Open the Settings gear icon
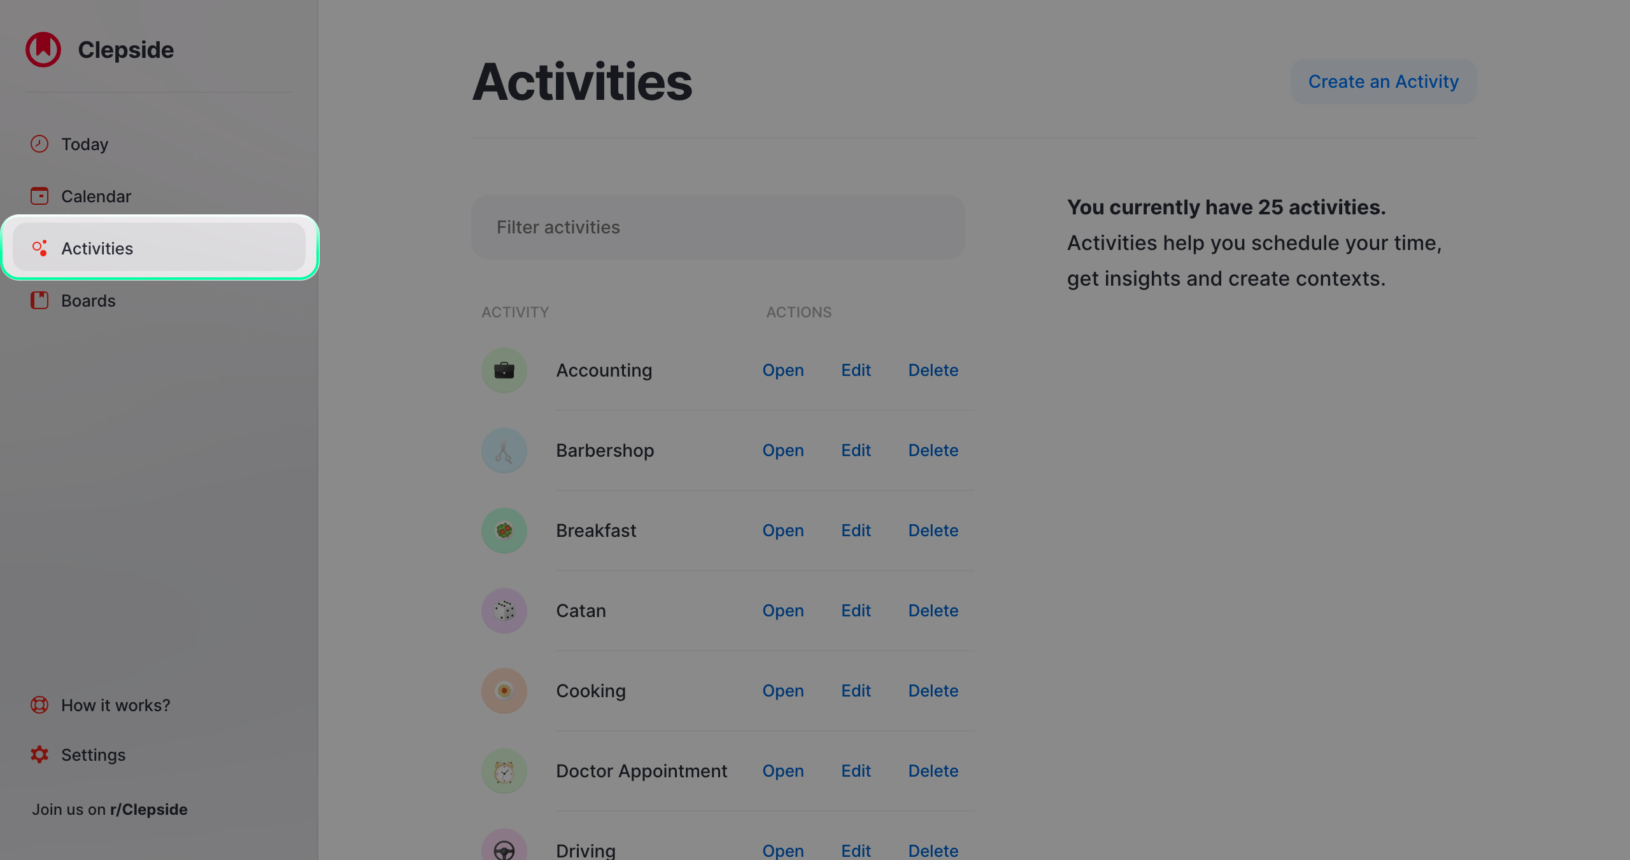This screenshot has height=860, width=1630. pyautogui.click(x=39, y=754)
